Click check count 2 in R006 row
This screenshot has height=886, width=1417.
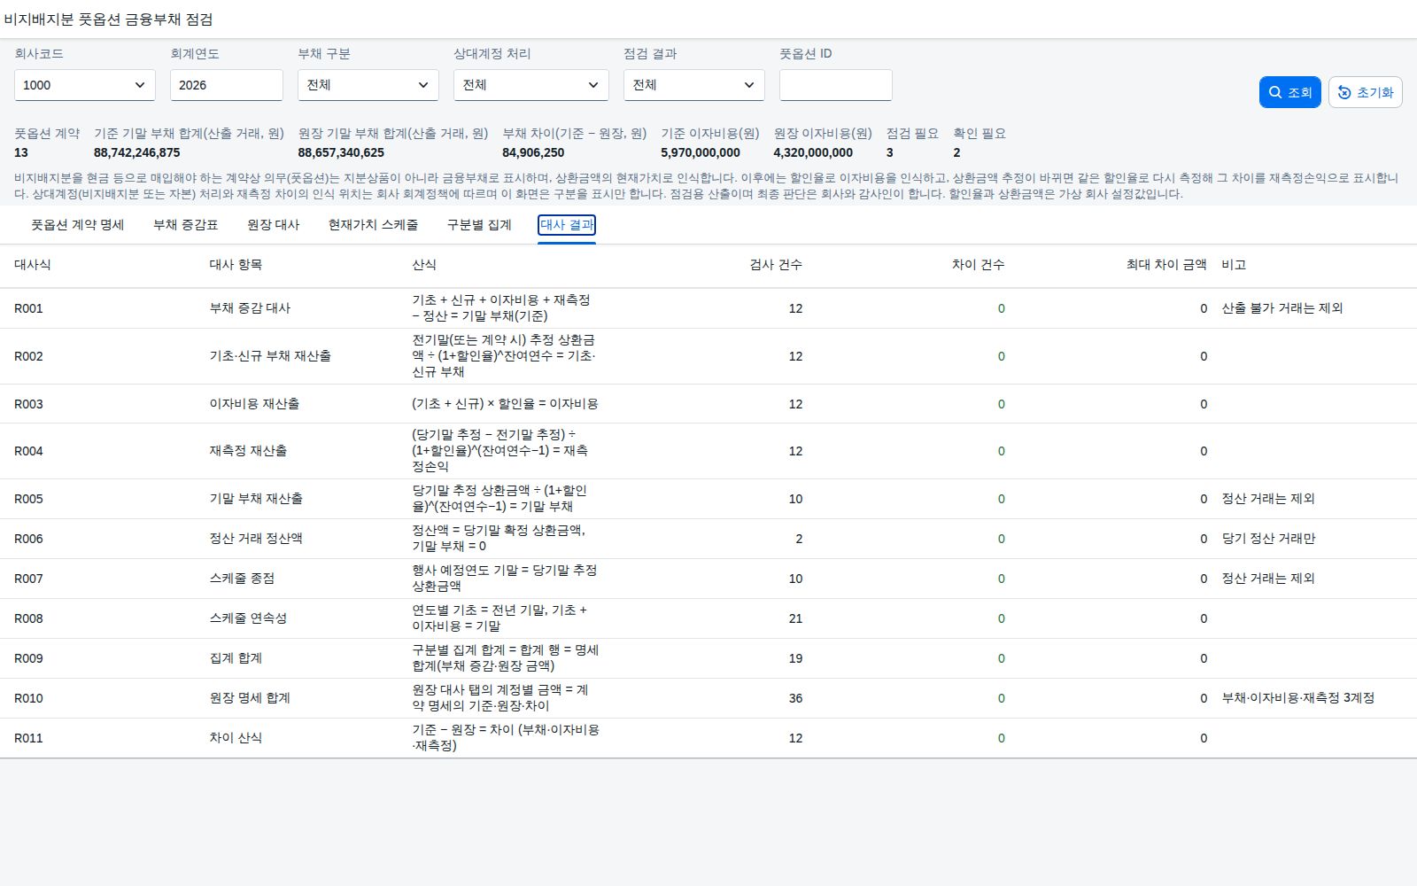(799, 539)
